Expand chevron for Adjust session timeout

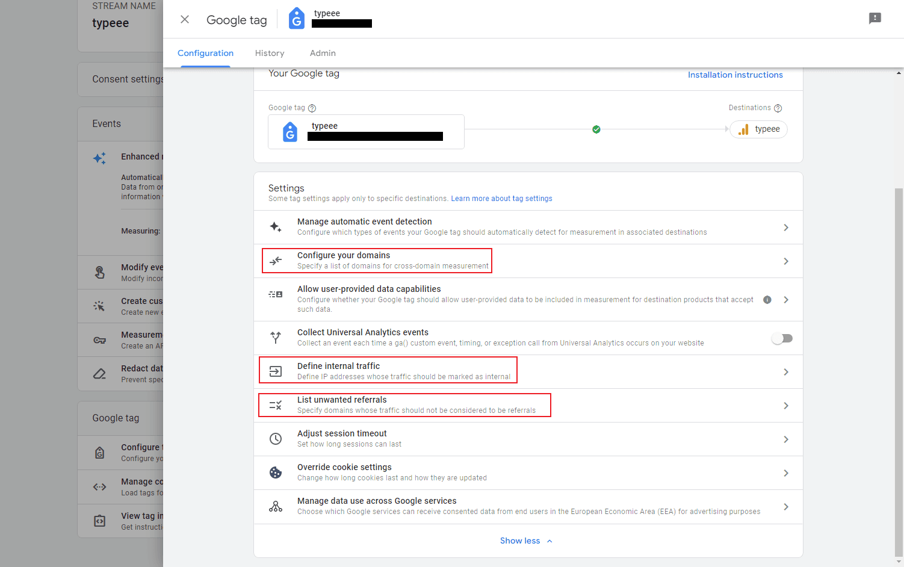coord(786,439)
